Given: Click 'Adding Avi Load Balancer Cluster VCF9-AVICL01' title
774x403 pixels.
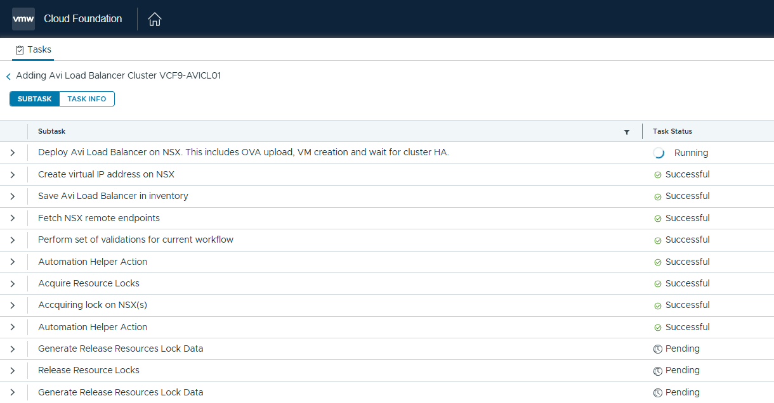Looking at the screenshot, I should point(118,75).
